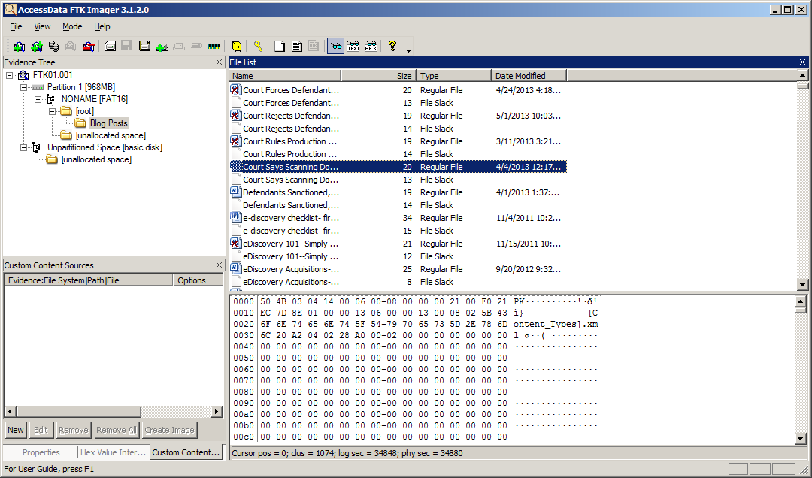Select 'eDiscovery Acquisitions-…' File Slack row
Screen dimensions: 812x478
[x=398, y=282]
